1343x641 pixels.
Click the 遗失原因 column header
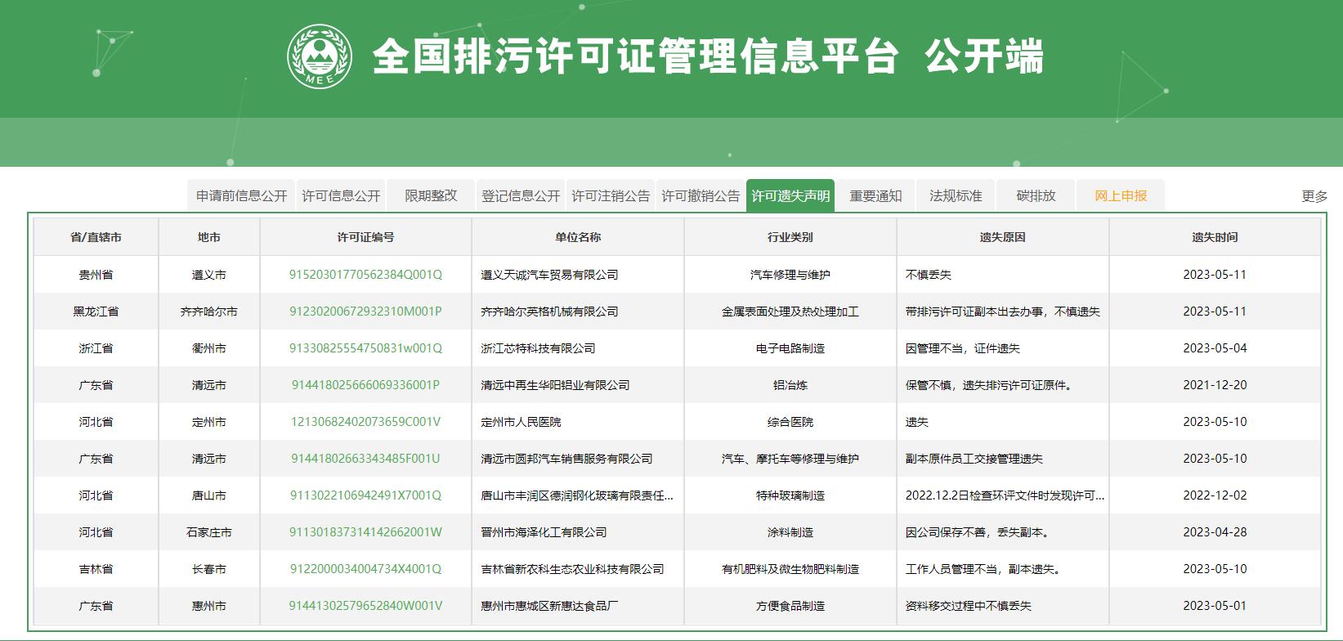tap(1002, 237)
